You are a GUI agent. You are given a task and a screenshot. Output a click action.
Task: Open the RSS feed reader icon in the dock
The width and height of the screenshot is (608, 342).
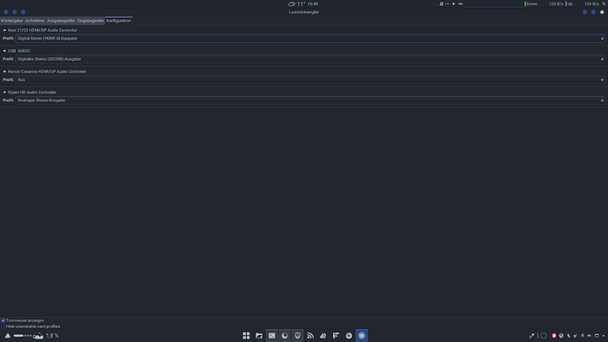tap(310, 336)
